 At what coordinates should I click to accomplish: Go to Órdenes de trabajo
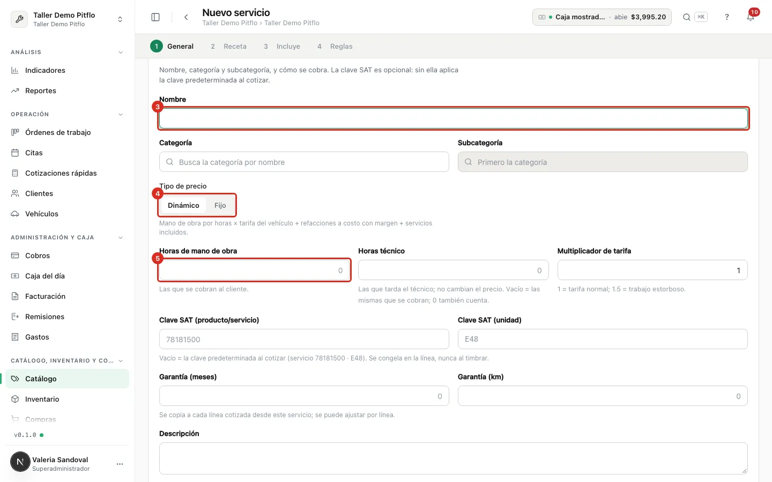(x=67, y=132)
